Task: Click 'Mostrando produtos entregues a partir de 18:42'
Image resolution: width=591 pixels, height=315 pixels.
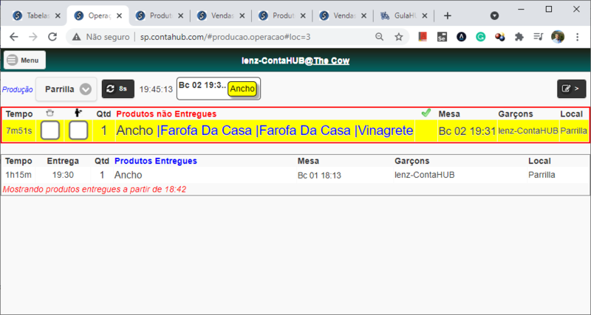Action: coord(95,190)
